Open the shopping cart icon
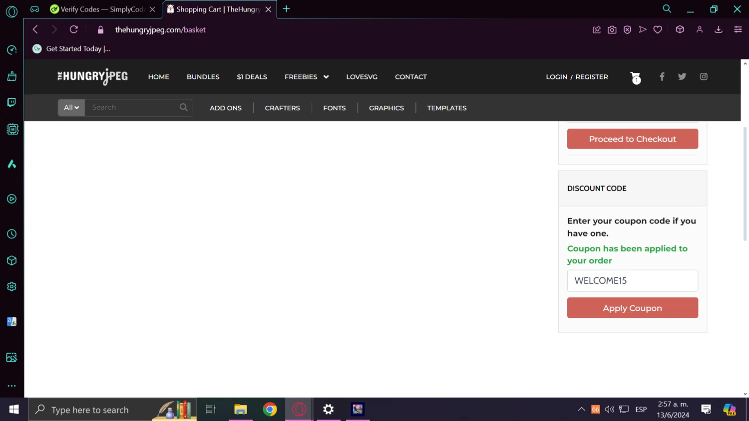The width and height of the screenshot is (749, 421). [x=635, y=77]
